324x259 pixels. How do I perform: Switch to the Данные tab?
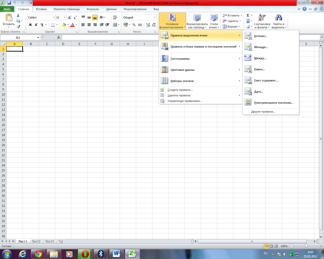point(111,9)
